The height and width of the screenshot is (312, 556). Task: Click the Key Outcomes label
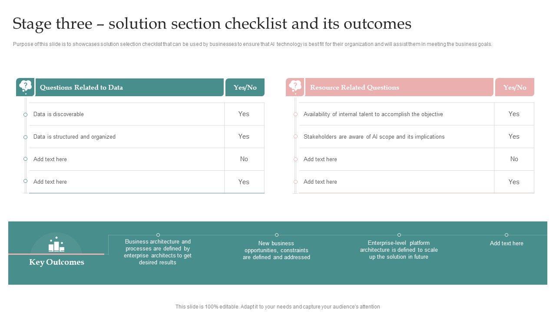[x=56, y=262]
